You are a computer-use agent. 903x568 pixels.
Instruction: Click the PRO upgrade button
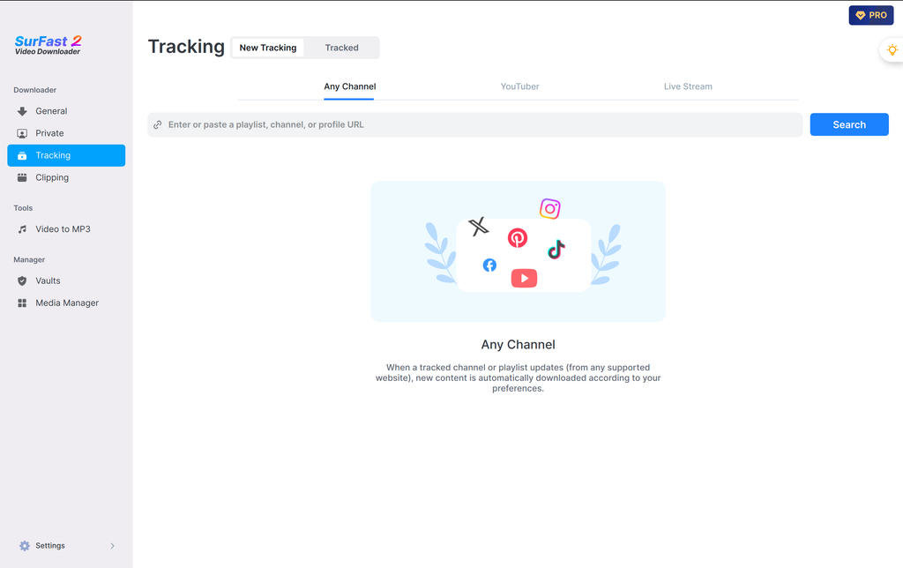pyautogui.click(x=870, y=16)
